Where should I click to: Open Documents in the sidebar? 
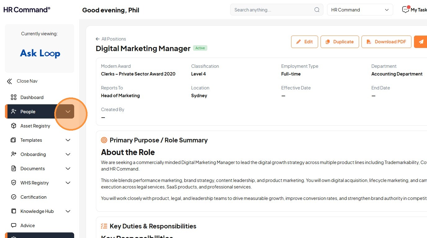point(33,169)
